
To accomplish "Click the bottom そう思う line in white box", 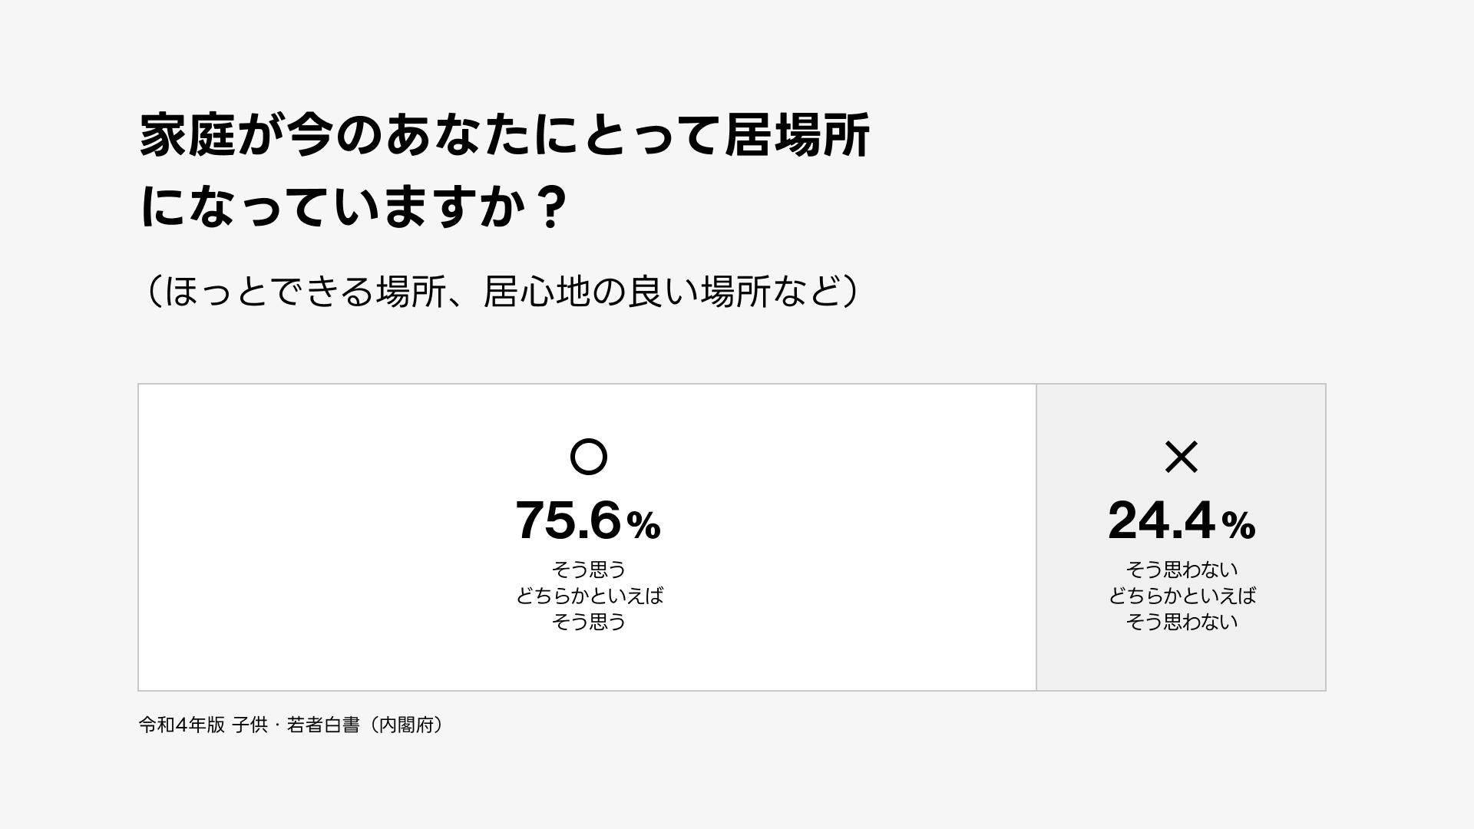I will point(589,622).
